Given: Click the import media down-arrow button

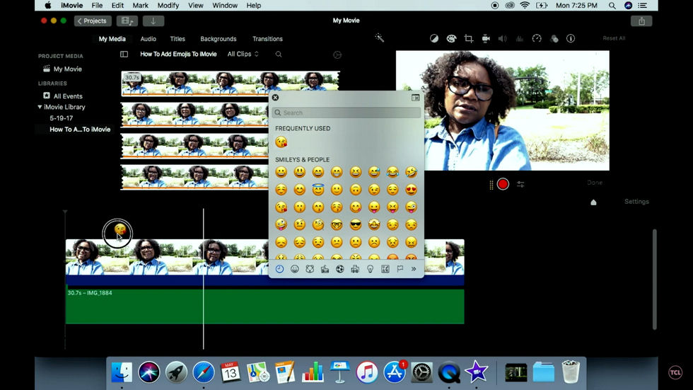Looking at the screenshot, I should point(153,21).
